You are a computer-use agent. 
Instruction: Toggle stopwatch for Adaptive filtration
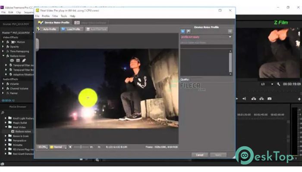point(11,74)
